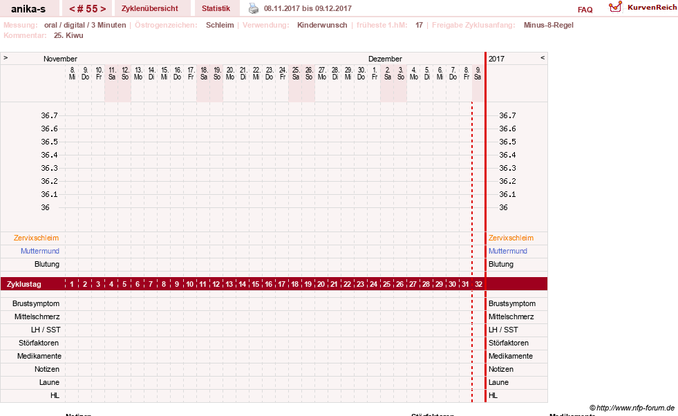Click the left Laune row label
The image size is (678, 416).
[49, 382]
